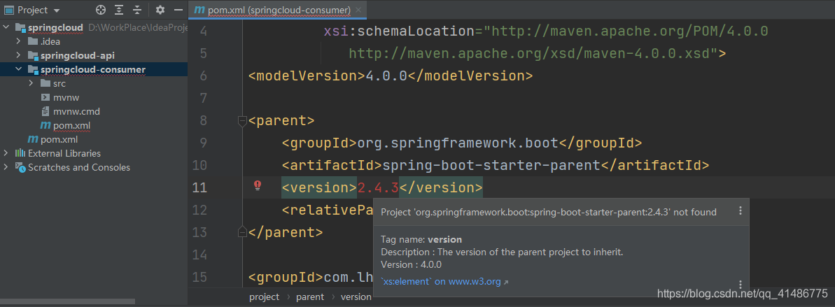Expand External Libraries node

pyautogui.click(x=6, y=153)
